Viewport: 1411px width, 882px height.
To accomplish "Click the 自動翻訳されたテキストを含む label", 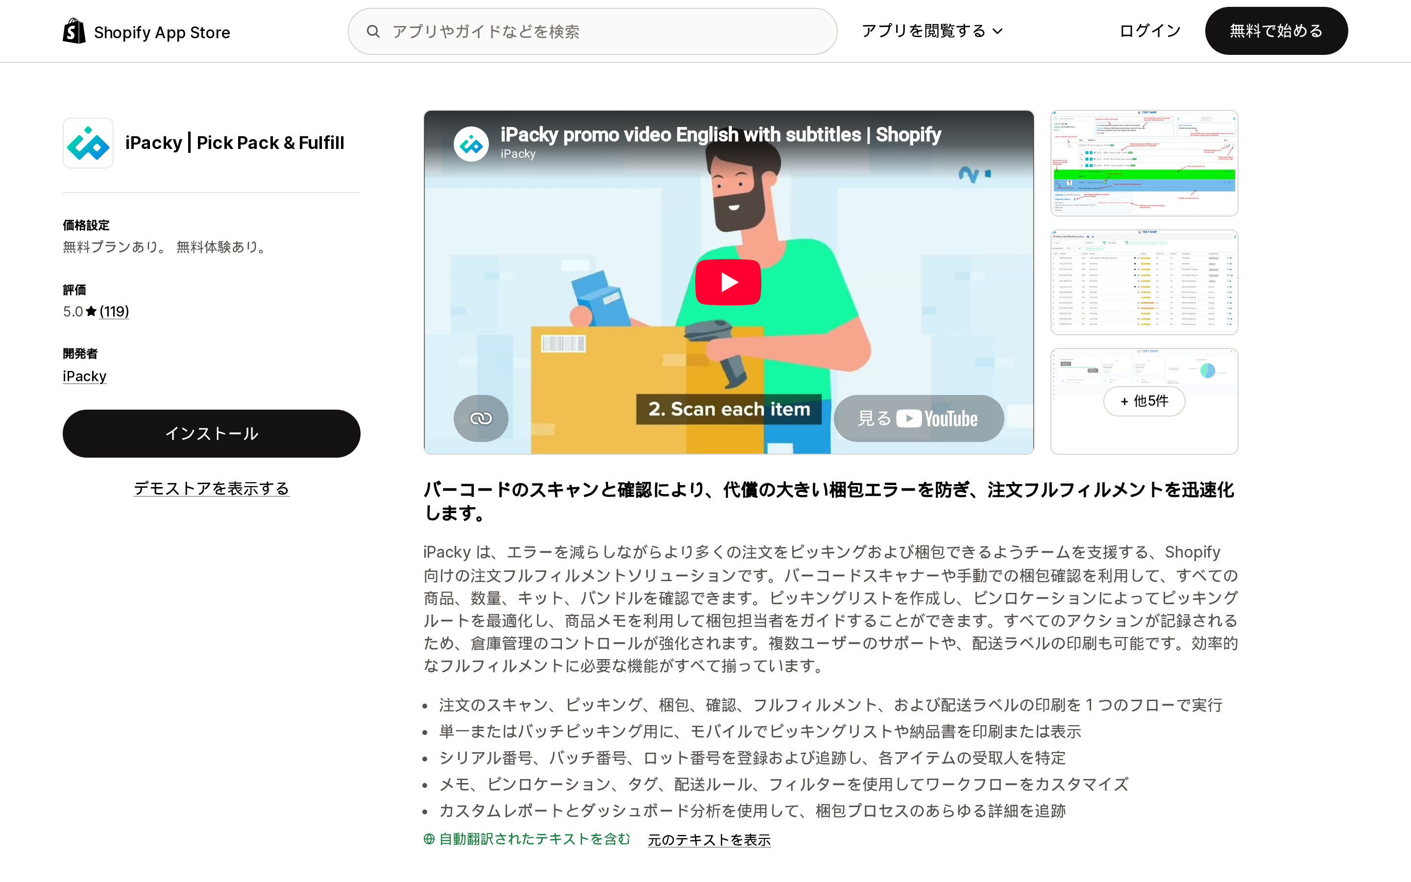I will 535,839.
